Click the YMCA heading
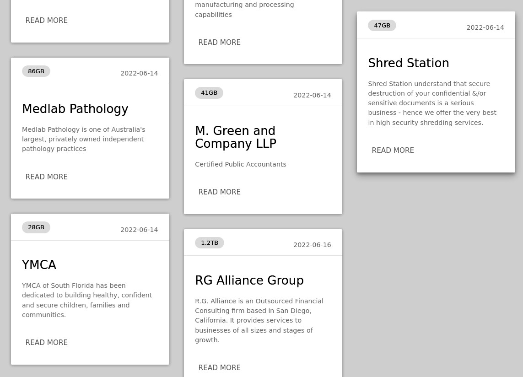This screenshot has width=523, height=377. point(39,265)
